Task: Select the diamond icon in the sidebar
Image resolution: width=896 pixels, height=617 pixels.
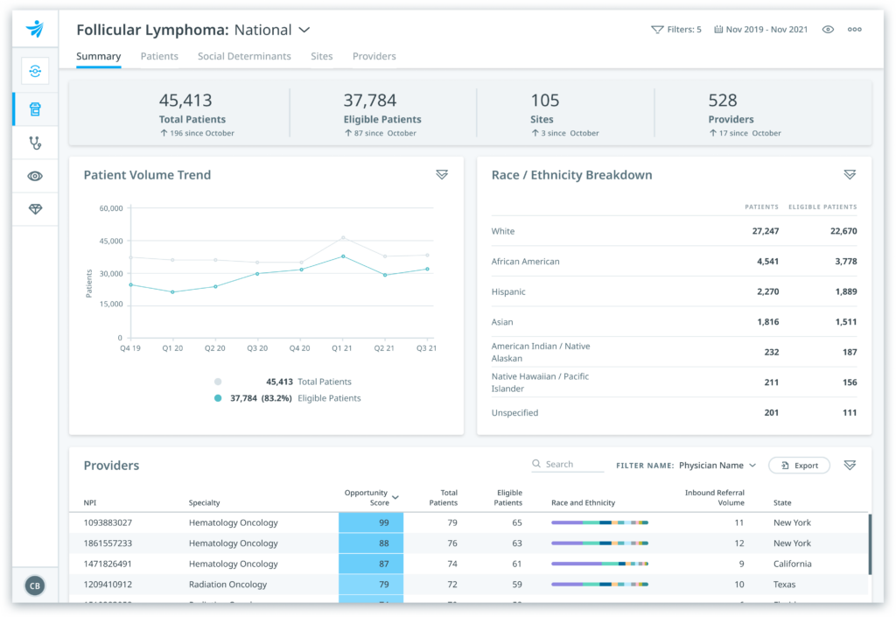Action: (35, 209)
